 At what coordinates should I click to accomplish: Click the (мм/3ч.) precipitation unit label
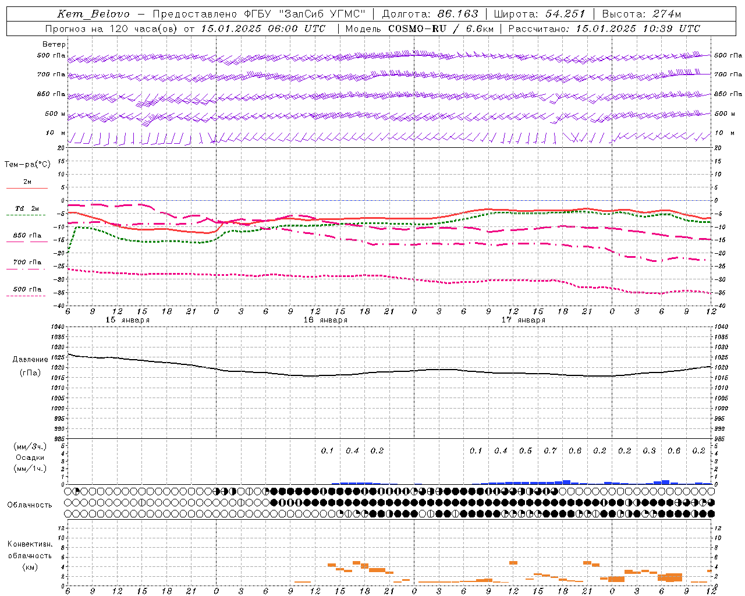(30, 446)
